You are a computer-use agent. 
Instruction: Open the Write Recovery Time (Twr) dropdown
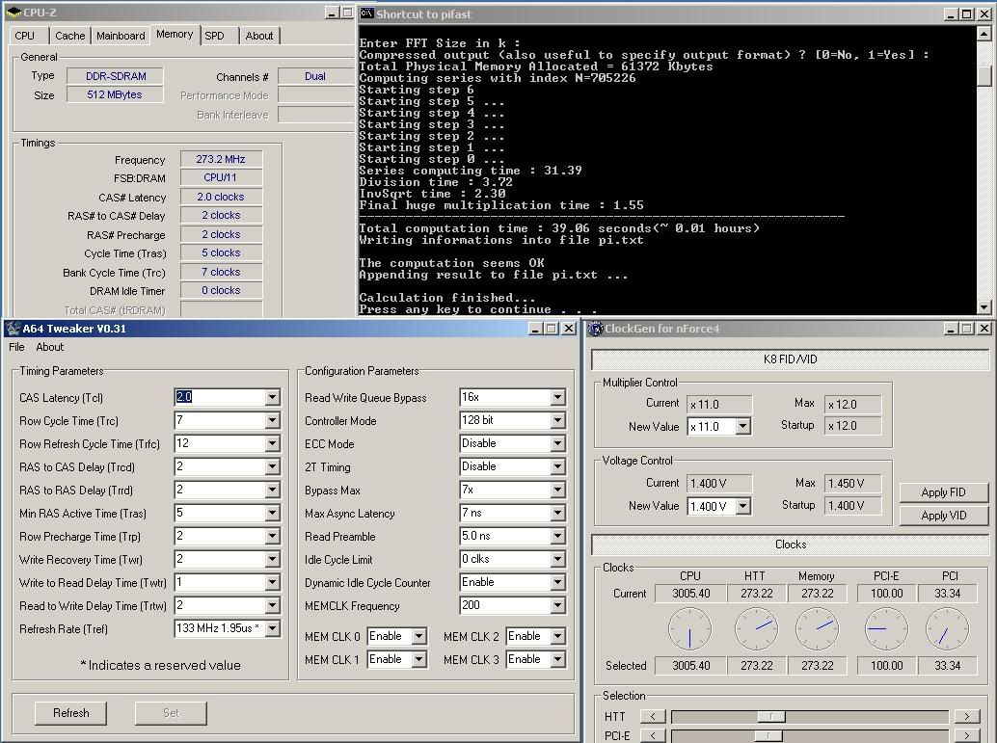[x=272, y=559]
